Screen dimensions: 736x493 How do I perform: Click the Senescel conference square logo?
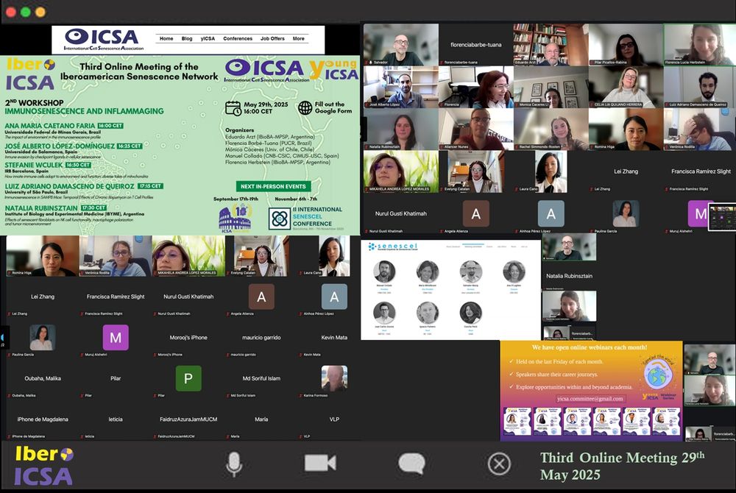click(x=280, y=219)
